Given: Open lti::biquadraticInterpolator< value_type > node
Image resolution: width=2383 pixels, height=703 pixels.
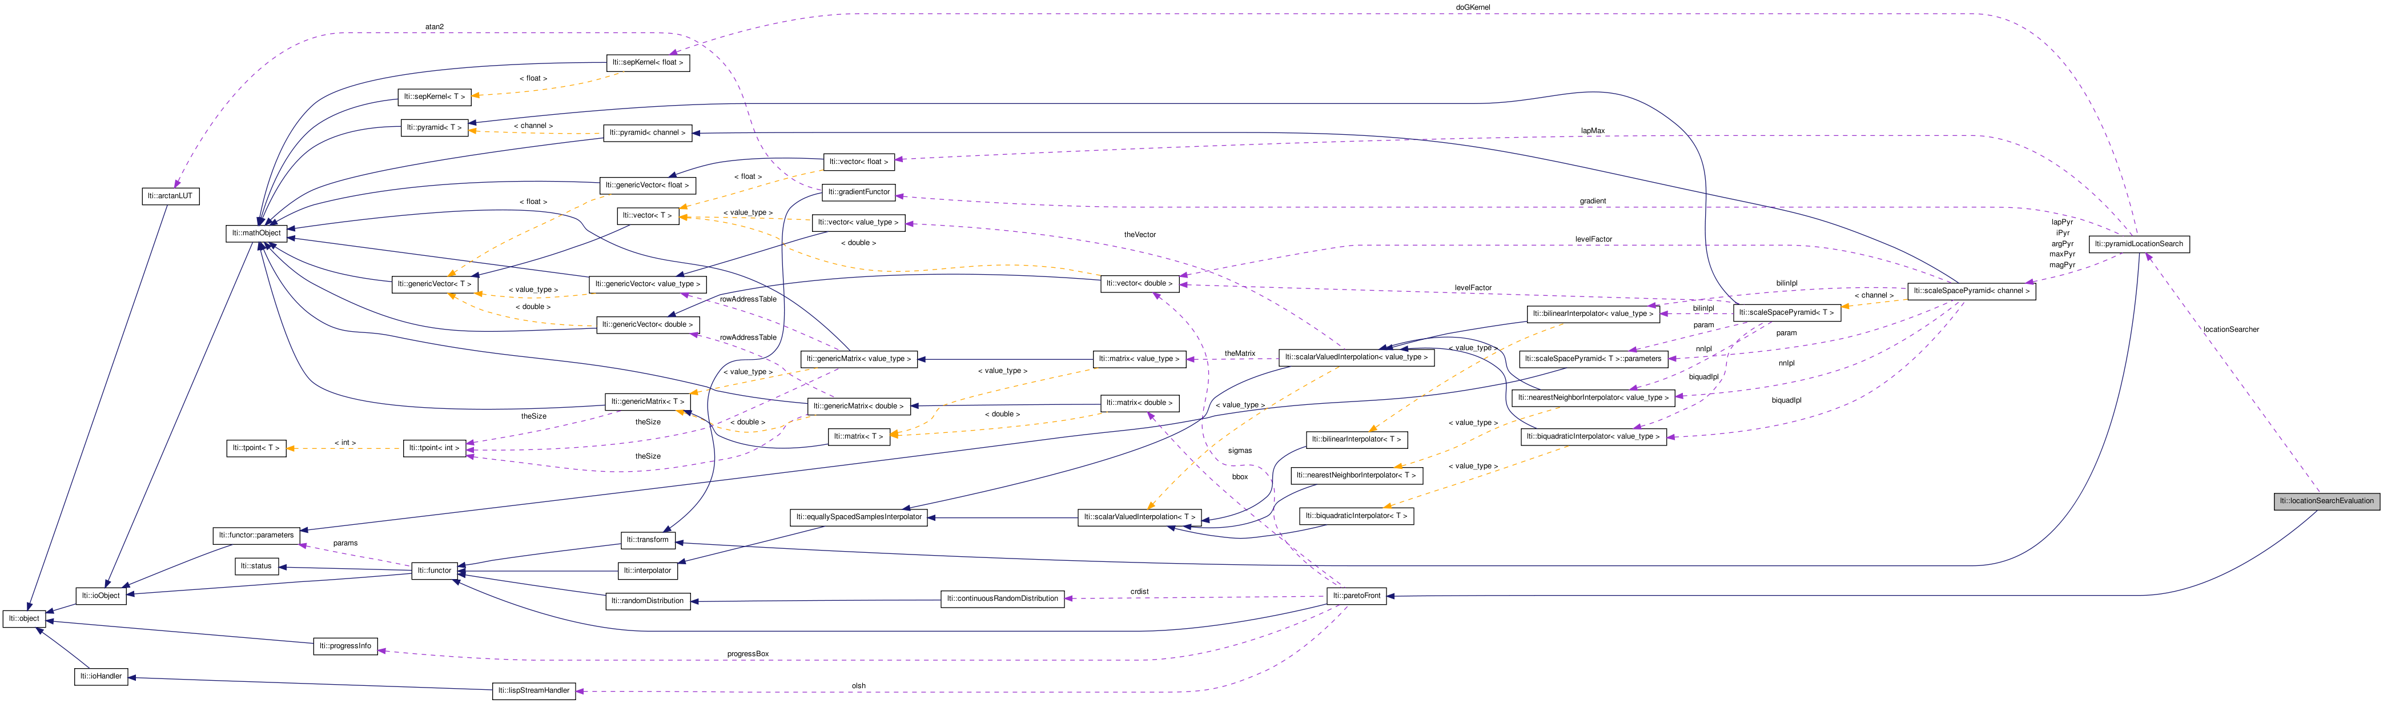Looking at the screenshot, I should click(x=1593, y=437).
